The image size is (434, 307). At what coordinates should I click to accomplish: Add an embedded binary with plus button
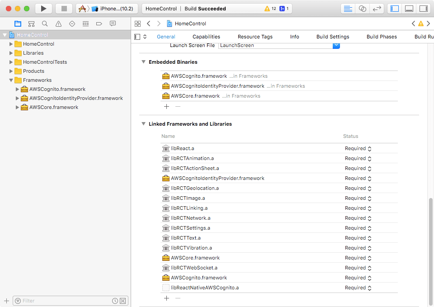click(167, 107)
